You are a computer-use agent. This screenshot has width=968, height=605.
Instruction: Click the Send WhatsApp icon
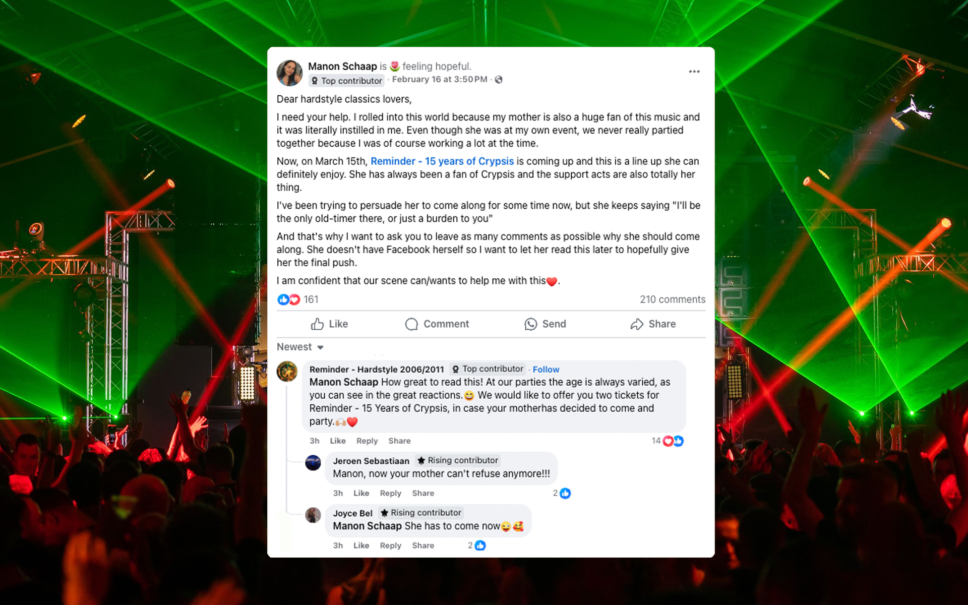tap(530, 324)
